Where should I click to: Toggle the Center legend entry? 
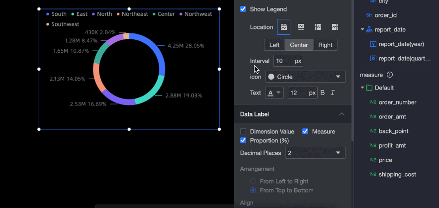pos(164,14)
